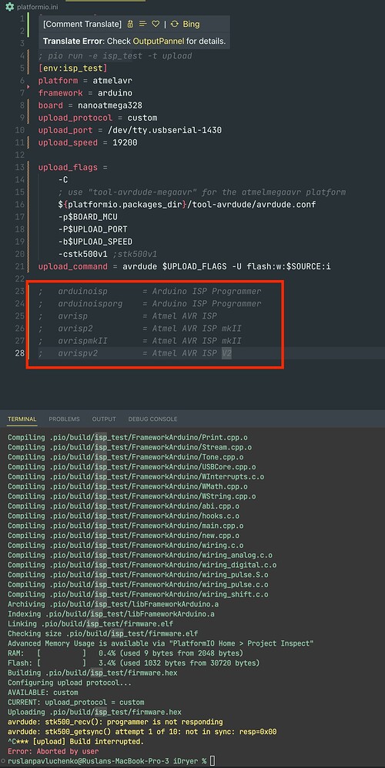
Task: Click the 'platform = atmelavr' line
Action: (85, 80)
